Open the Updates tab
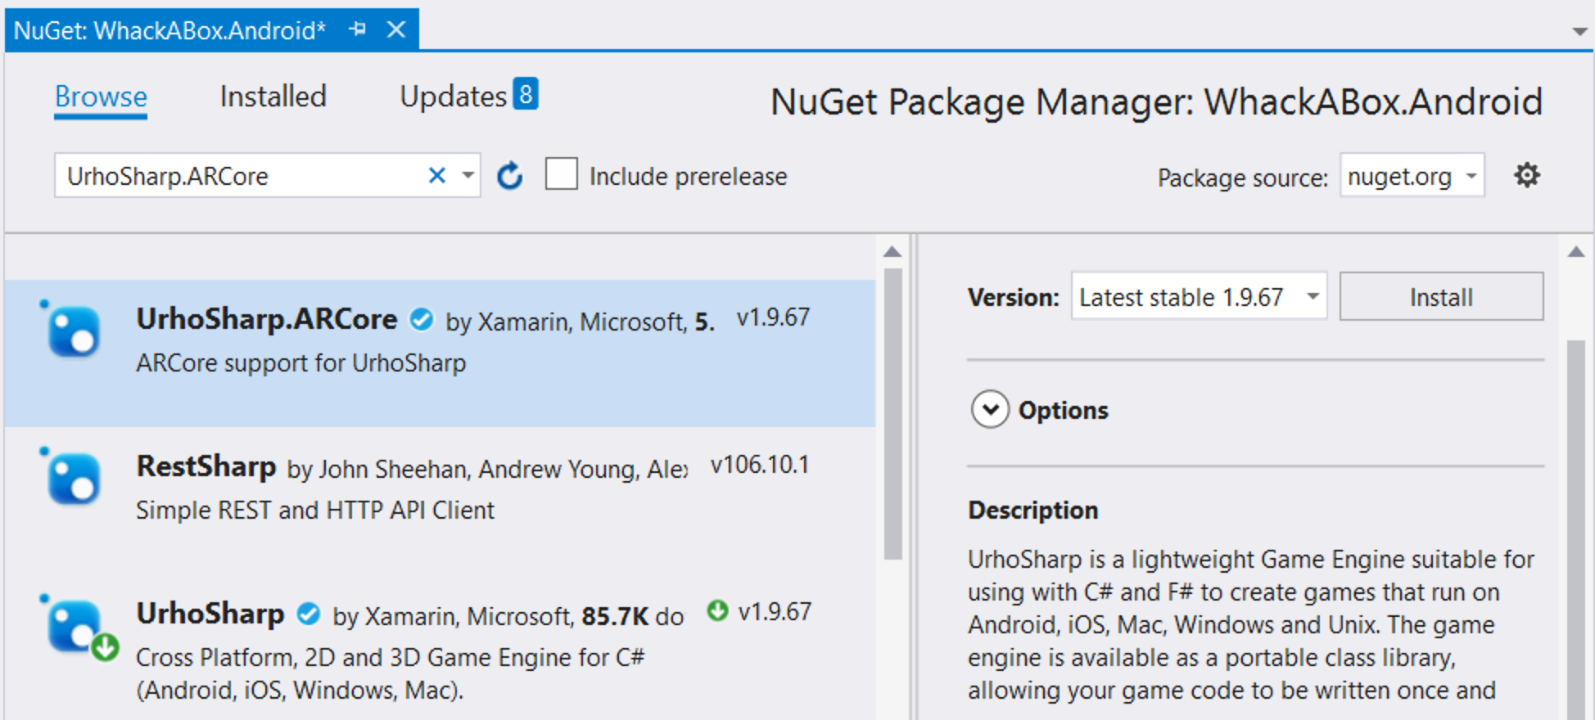 coord(453,97)
